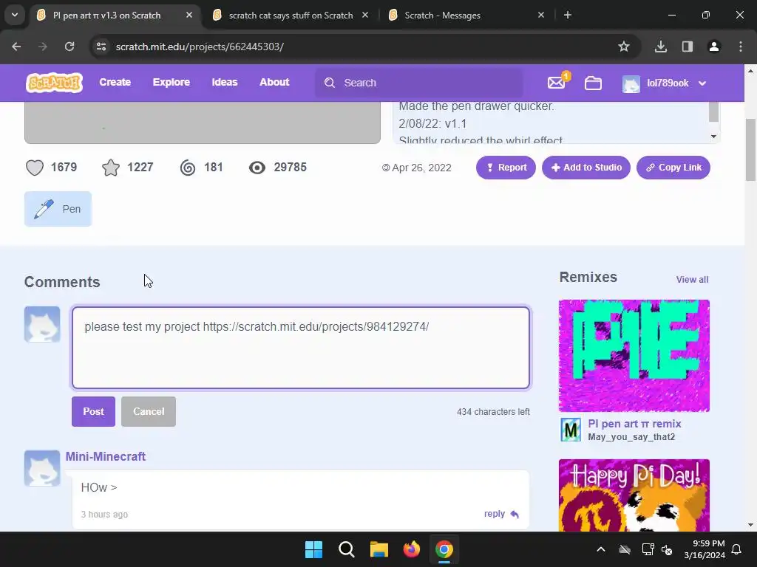Open Chrome profile icon

click(x=714, y=47)
